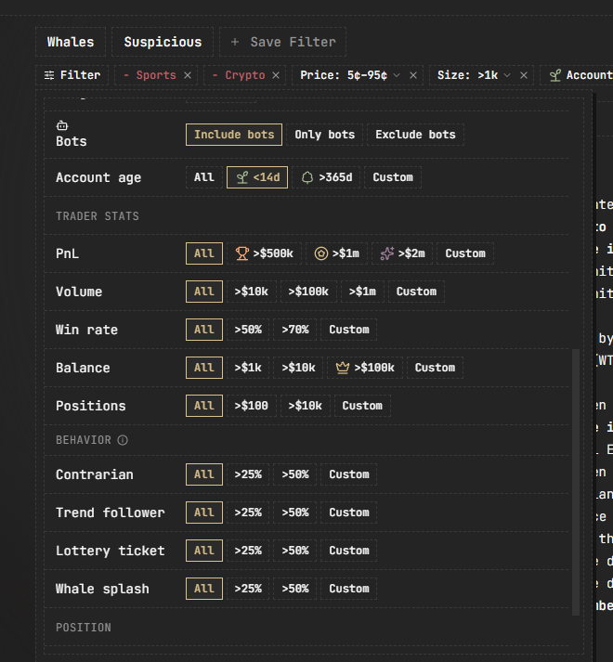Select Balance >$1k

[x=248, y=368]
